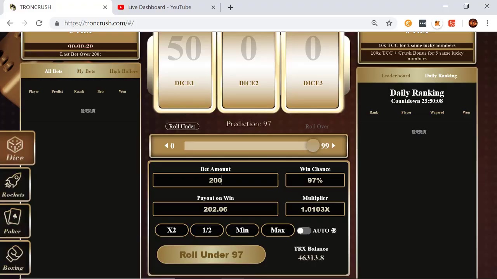The height and width of the screenshot is (279, 497).
Task: Click the red extension icon
Action: [x=452, y=23]
